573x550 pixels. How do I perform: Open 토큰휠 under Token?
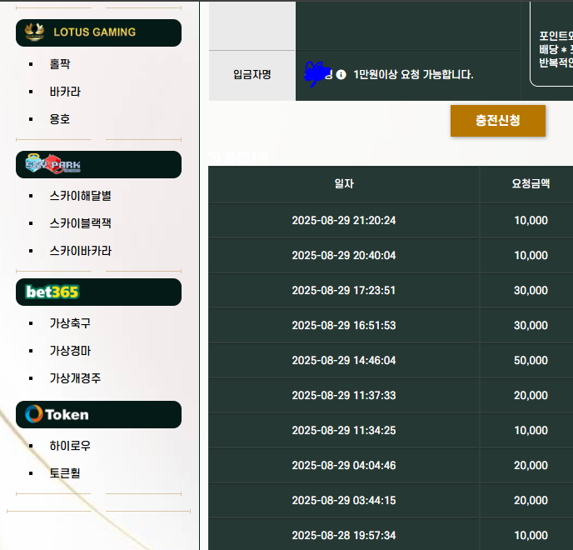(65, 472)
